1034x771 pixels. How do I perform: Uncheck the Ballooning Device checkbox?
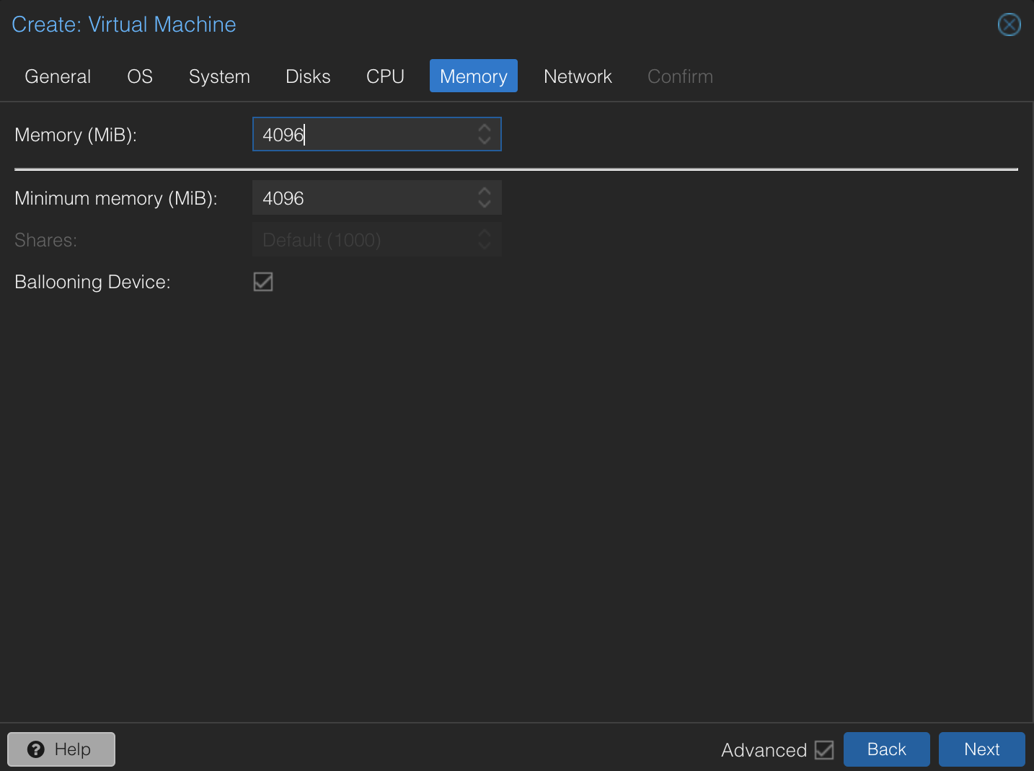262,282
